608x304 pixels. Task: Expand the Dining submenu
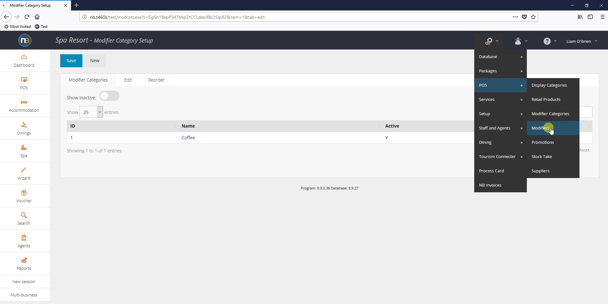point(501,142)
